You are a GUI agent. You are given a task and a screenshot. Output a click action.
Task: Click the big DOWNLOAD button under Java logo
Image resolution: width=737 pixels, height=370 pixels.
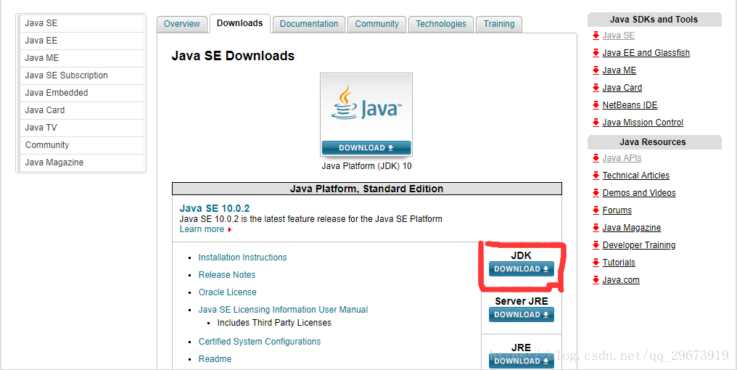click(x=366, y=147)
